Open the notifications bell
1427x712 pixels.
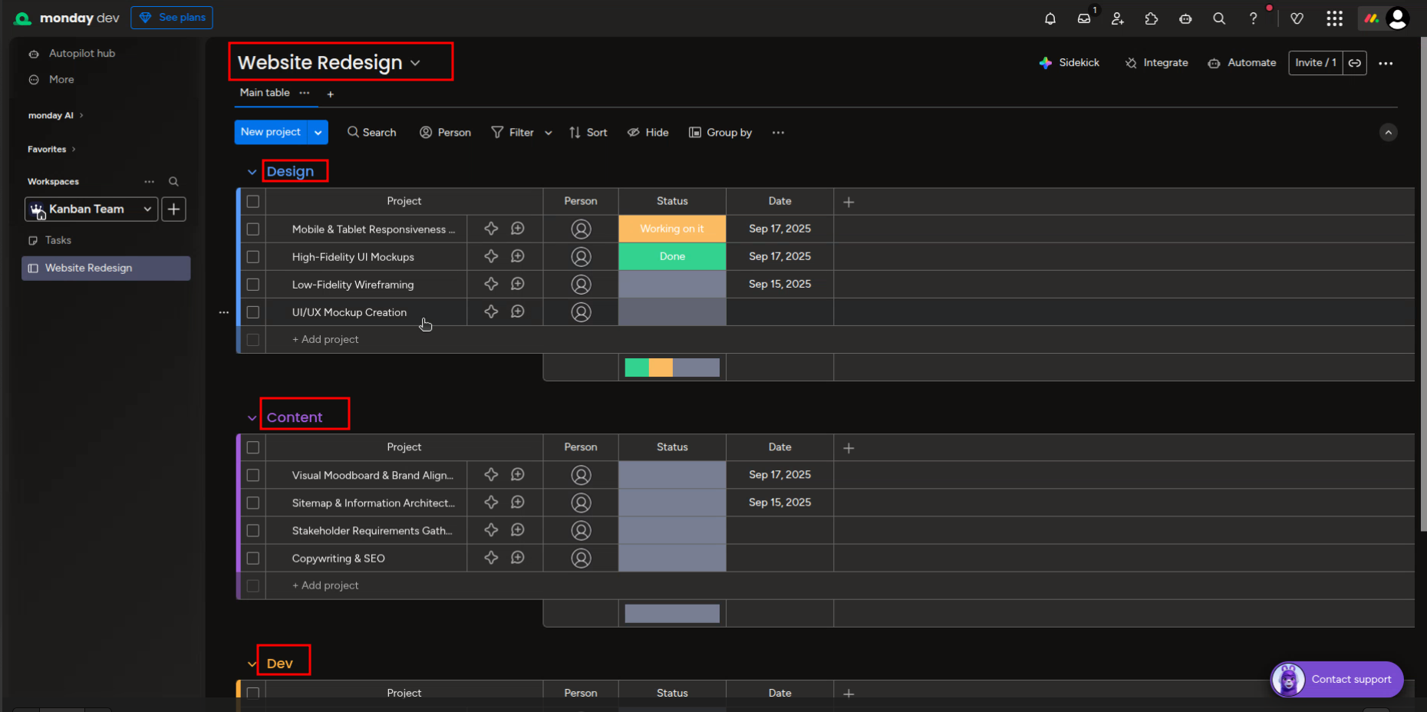click(x=1050, y=18)
